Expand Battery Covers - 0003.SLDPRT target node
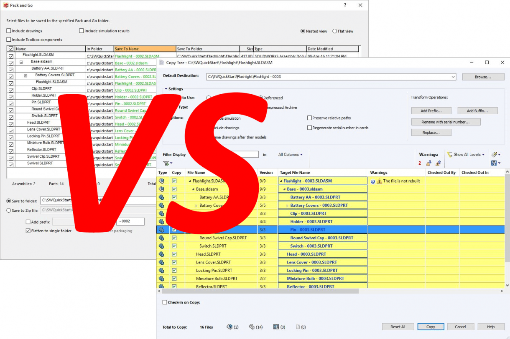Viewport: 510px width, 339px height. pos(287,206)
